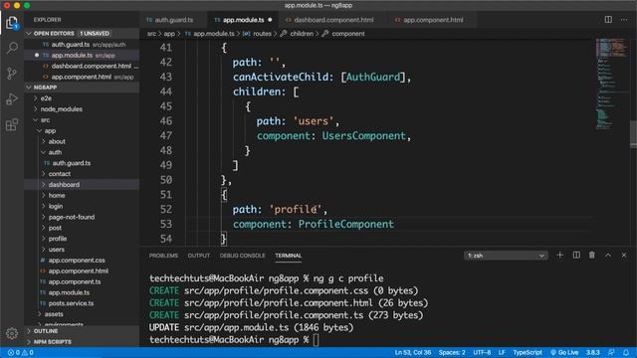Open the Manage gear icon
Image resolution: width=637 pixels, height=358 pixels.
click(12, 333)
